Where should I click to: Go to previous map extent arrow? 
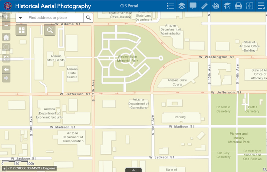[6, 69]
